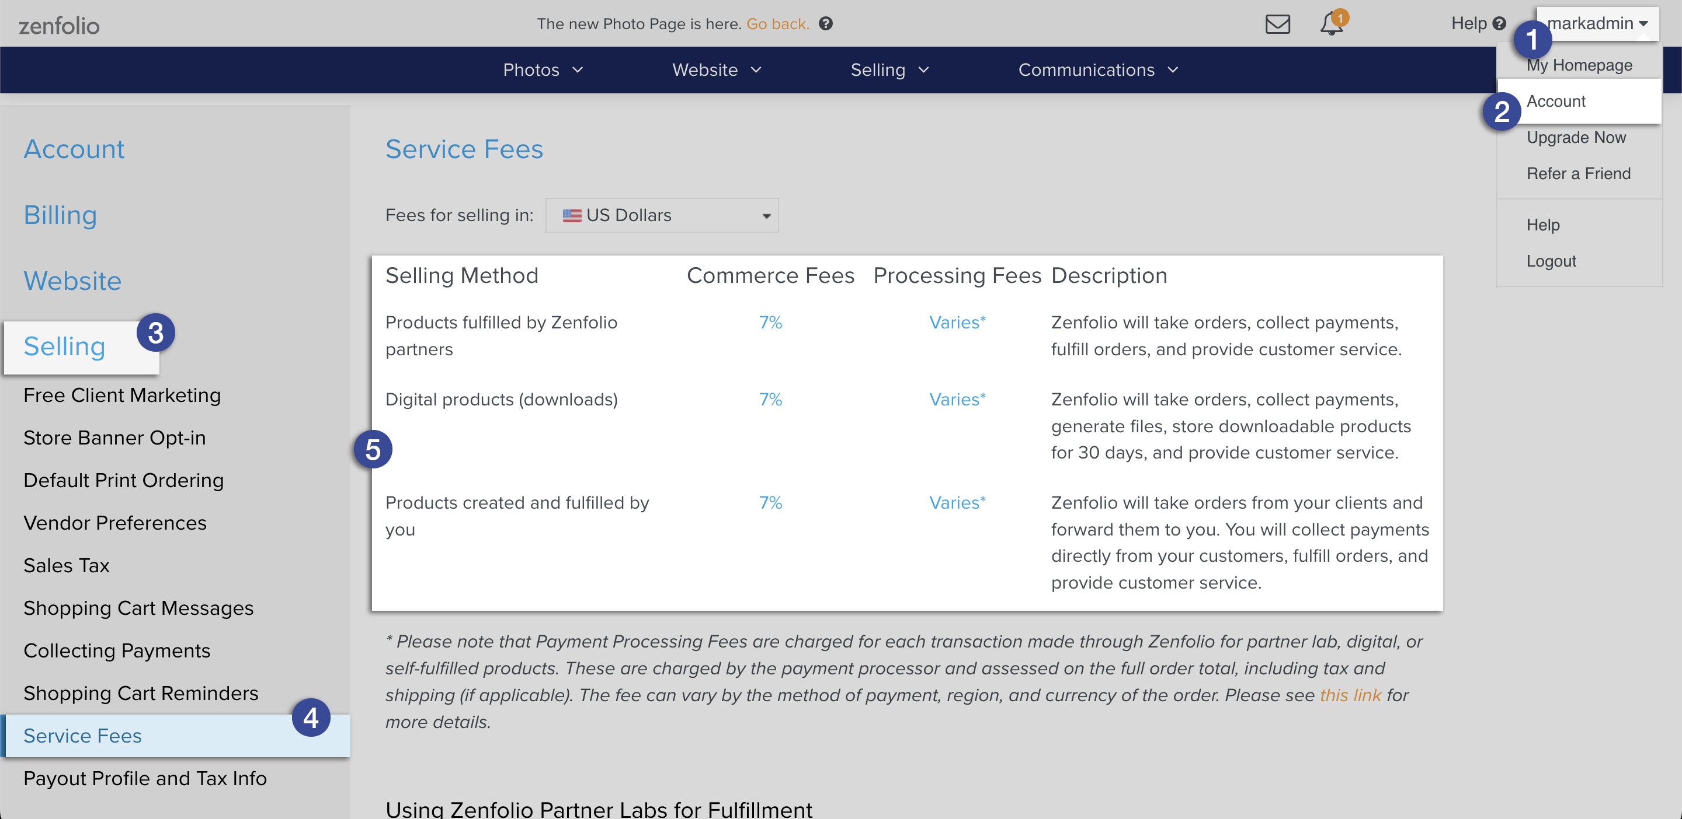Image resolution: width=1682 pixels, height=819 pixels.
Task: Select Logout in the user menu
Action: tap(1551, 261)
